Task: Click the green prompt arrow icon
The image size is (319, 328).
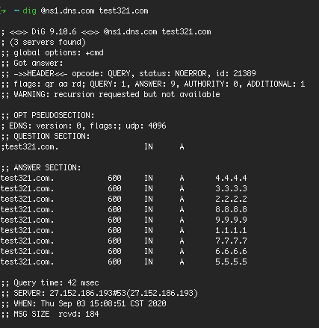Action: [x=3, y=11]
